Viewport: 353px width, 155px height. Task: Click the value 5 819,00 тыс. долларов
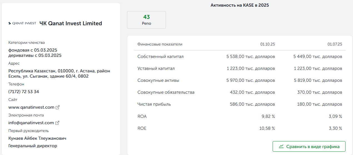318,80
